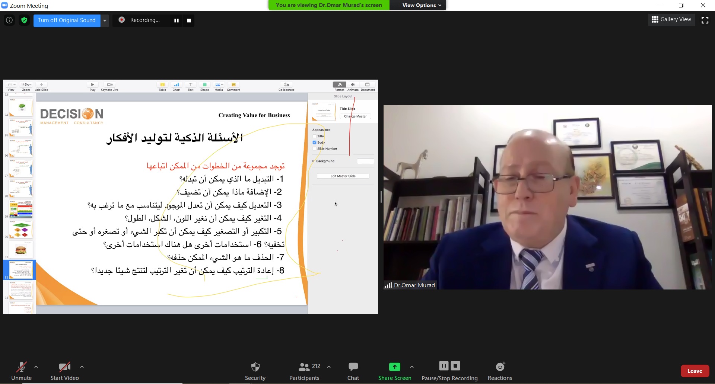Start video with the camera icon
This screenshot has height=384, width=715.
64,371
